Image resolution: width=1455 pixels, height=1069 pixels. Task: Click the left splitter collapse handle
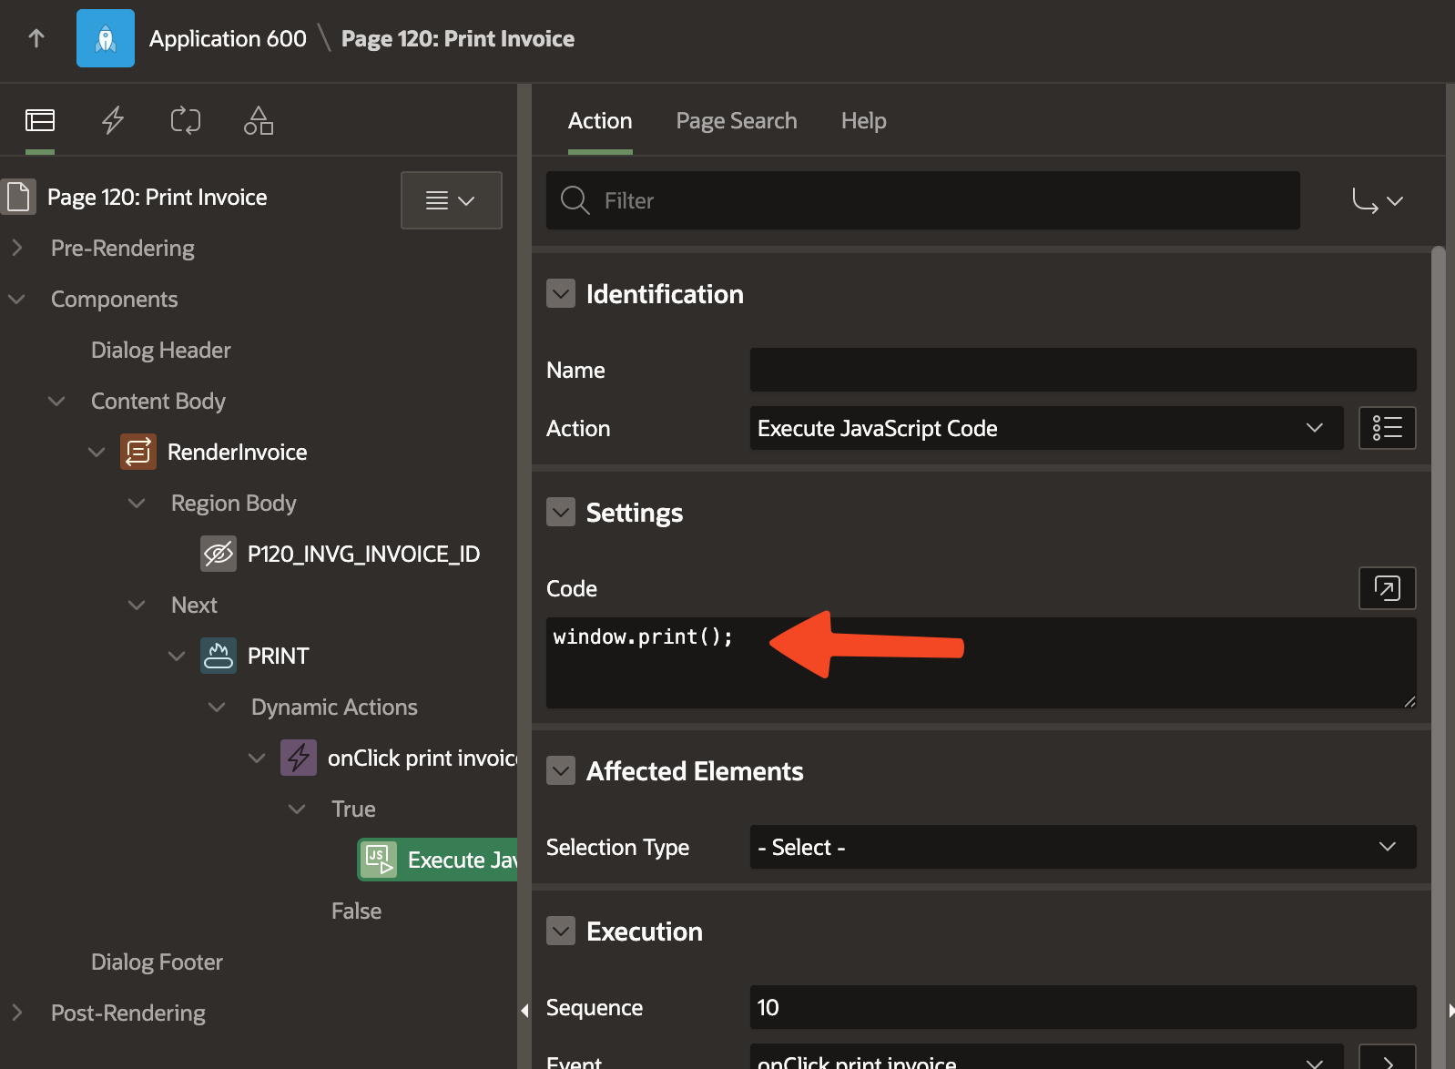[x=524, y=1010]
